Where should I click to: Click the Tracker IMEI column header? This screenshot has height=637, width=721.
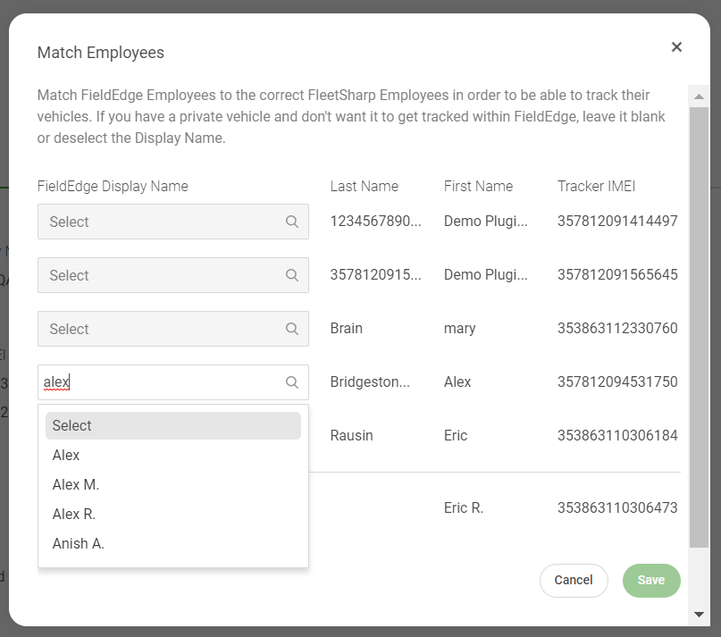tap(596, 186)
